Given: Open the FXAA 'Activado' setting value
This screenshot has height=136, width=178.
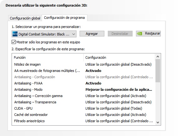Looking at the screenshot, I should pyautogui.click(x=93, y=83).
